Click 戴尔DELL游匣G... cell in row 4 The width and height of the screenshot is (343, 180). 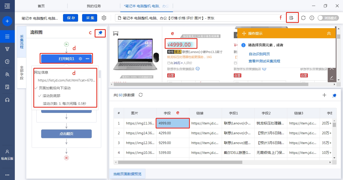pyautogui.click(x=238, y=153)
